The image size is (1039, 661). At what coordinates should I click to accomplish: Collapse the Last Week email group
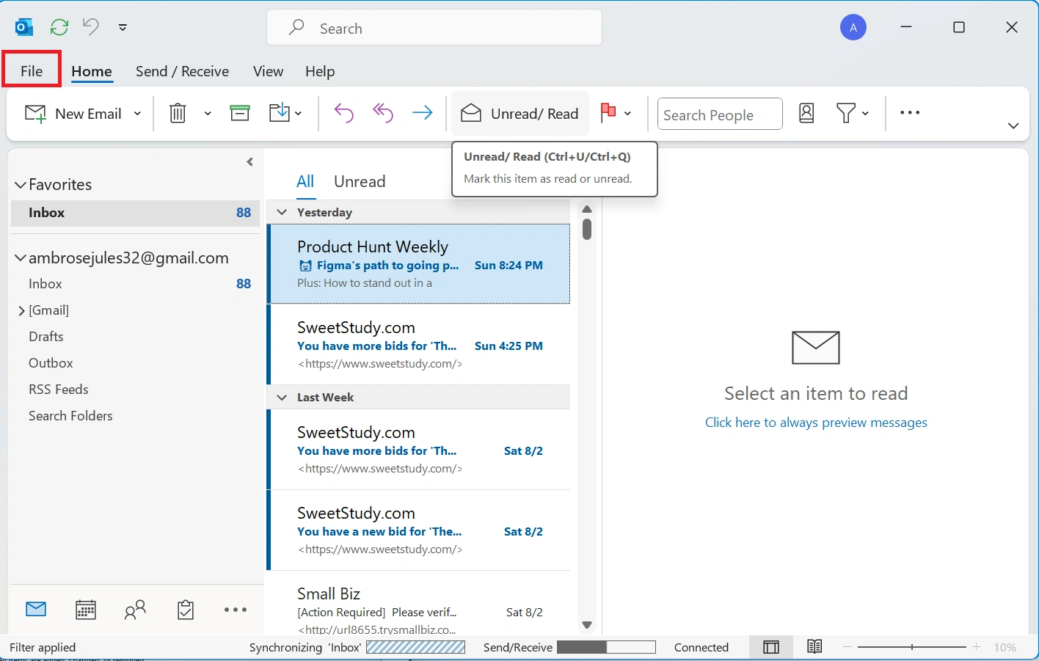tap(282, 398)
